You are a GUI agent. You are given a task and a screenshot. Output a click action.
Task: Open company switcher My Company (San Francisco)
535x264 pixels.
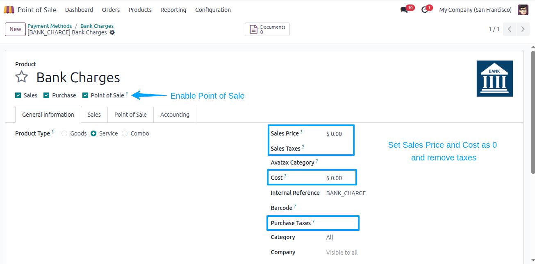pyautogui.click(x=475, y=10)
